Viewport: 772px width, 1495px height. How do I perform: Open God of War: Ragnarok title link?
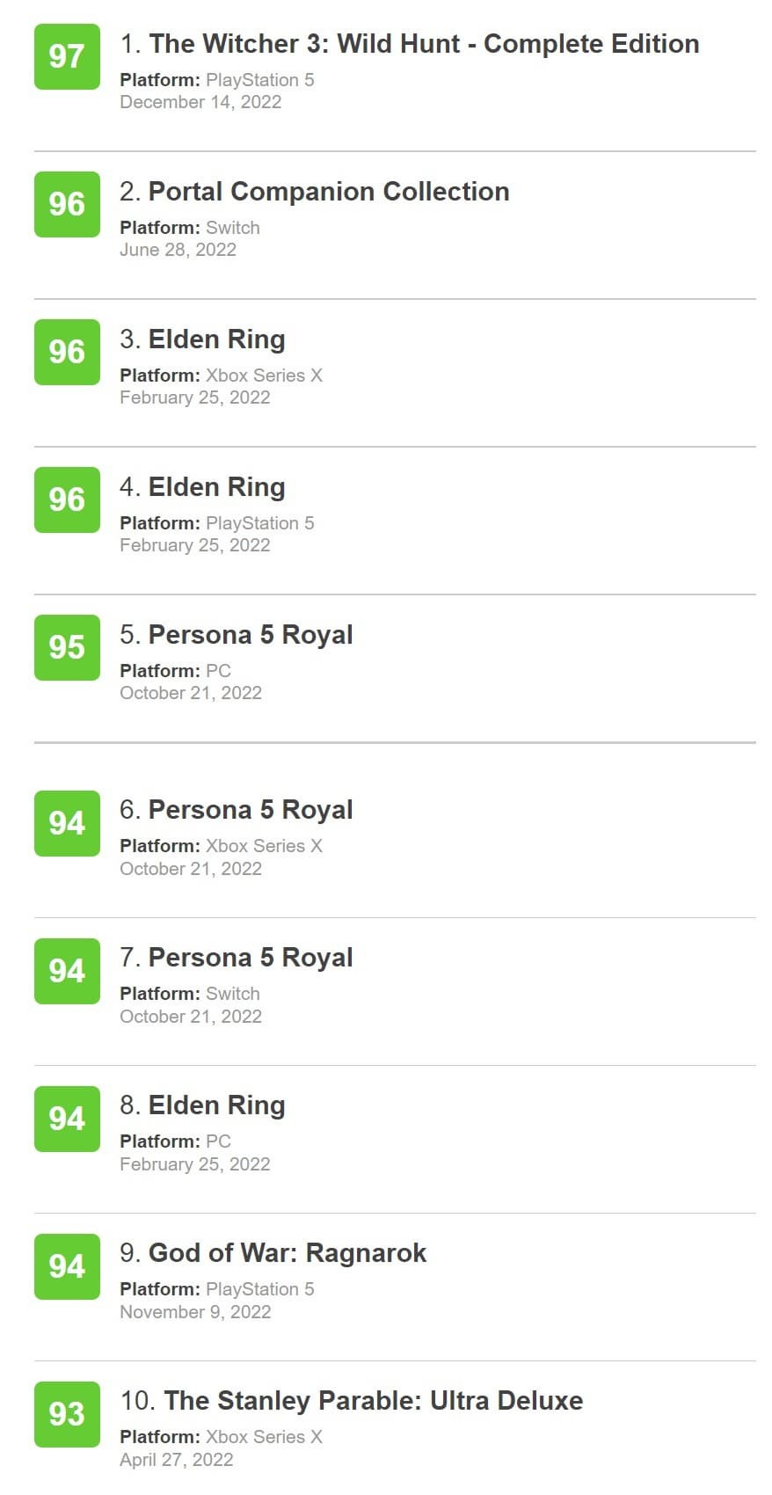pos(287,1253)
